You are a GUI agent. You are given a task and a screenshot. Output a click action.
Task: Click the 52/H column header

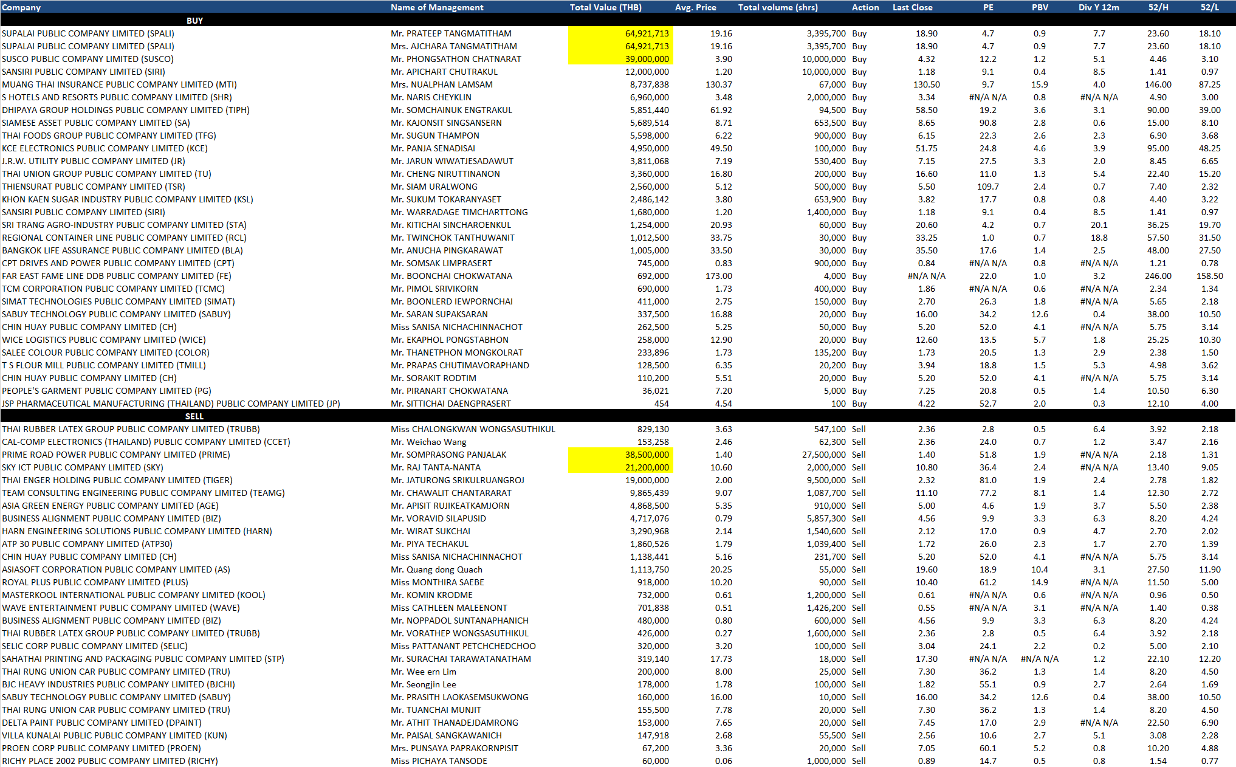(1158, 7)
